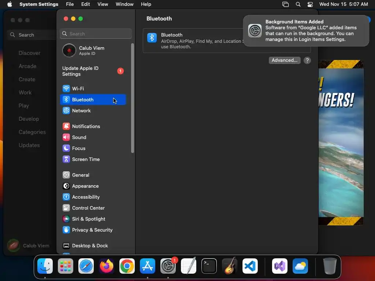Open Update Apple ID Settings
The width and height of the screenshot is (375, 281).
[x=93, y=71]
